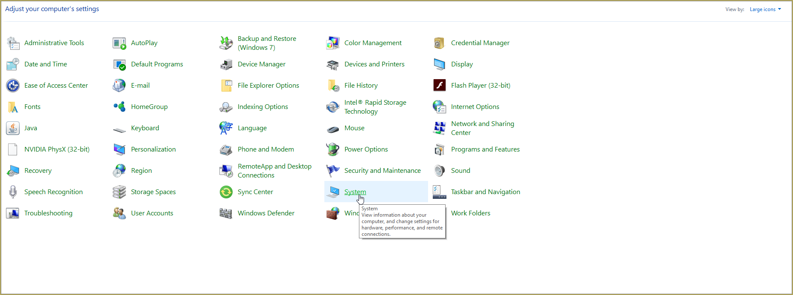Open Devices and Printers icon

coord(333,64)
